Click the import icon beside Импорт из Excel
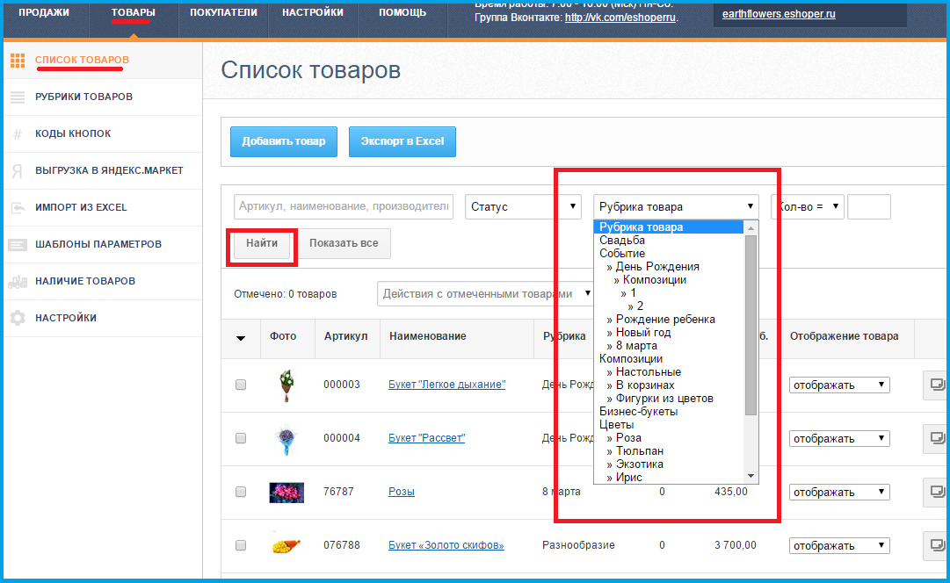950x583 pixels. pyautogui.click(x=18, y=208)
